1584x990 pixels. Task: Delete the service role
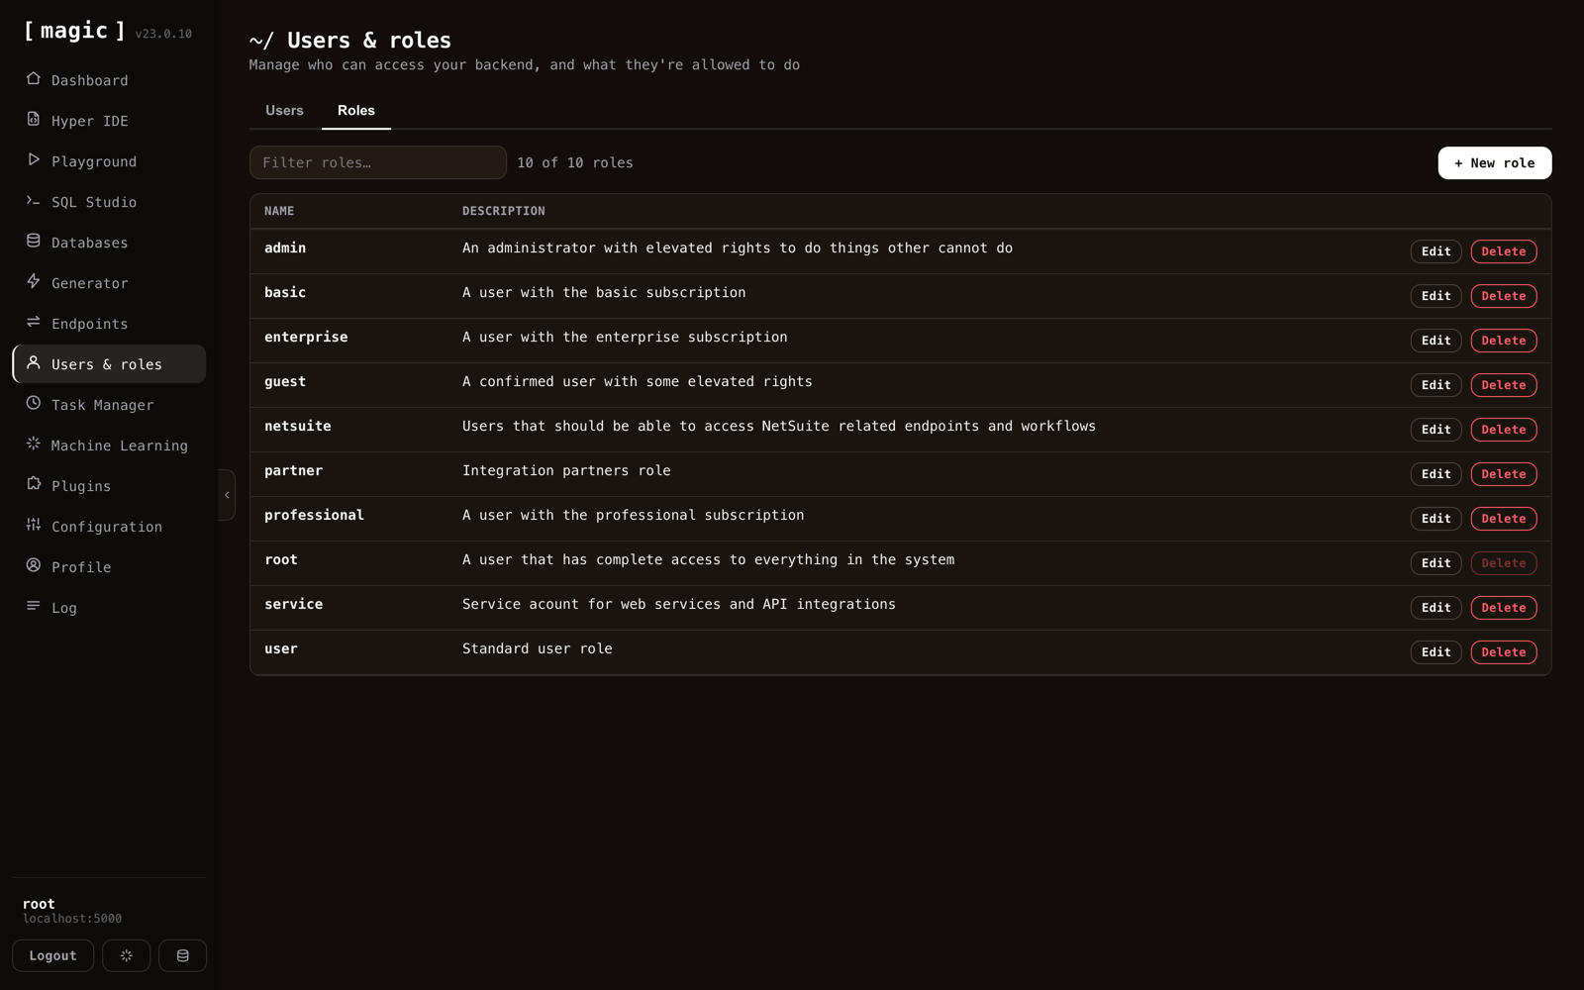(1504, 608)
